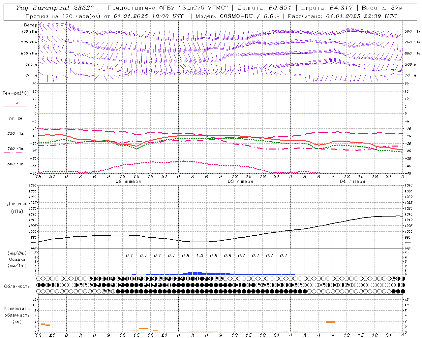This screenshot has height=338, width=422.
Task: Click the precipitation value '0.8'
Action: tap(186, 256)
